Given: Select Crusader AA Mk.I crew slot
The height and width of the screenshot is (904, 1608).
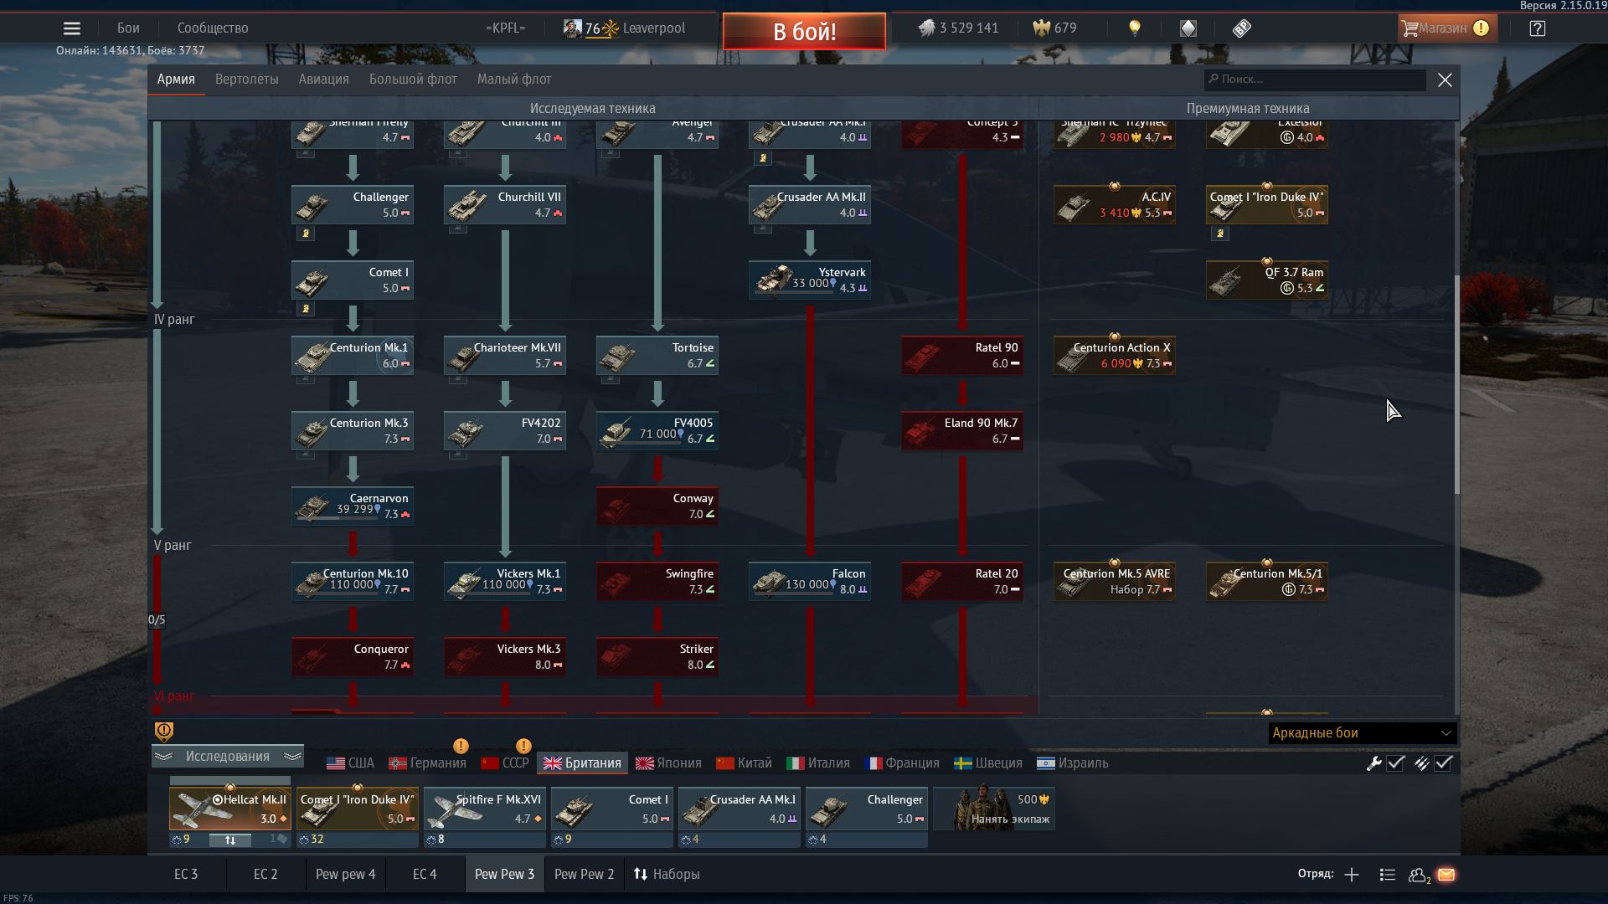Looking at the screenshot, I should 740,809.
